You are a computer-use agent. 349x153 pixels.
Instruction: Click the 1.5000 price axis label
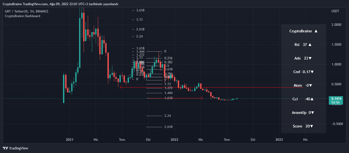tap(336, 45)
